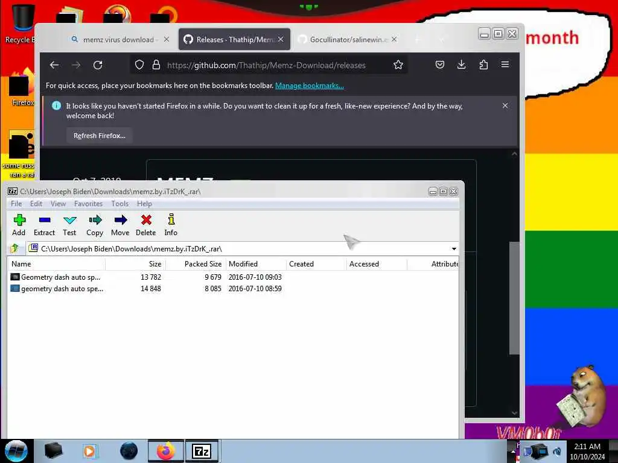Screen dimensions: 618x463
Task: Run Test on the archive
Action: tap(69, 225)
